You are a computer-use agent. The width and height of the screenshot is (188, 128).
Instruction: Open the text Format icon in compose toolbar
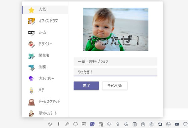(x=50, y=124)
